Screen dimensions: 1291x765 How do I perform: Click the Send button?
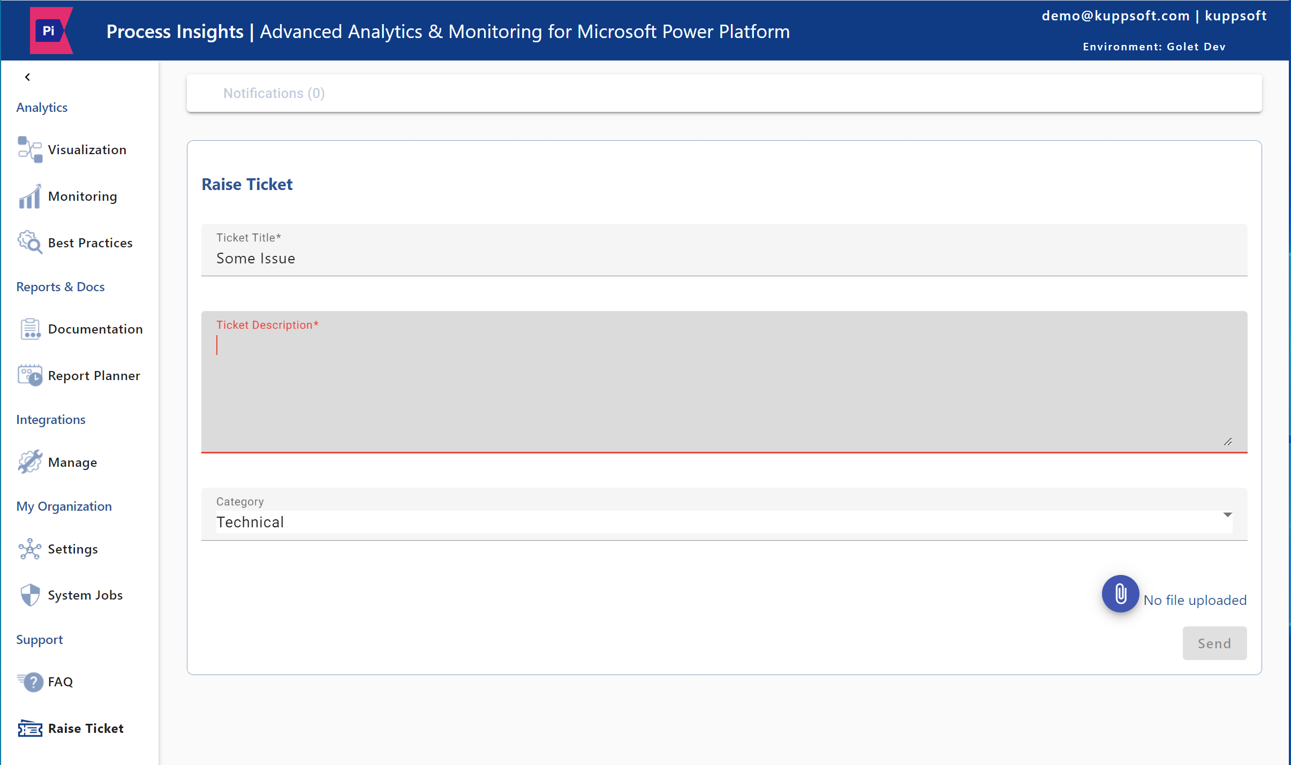pyautogui.click(x=1214, y=643)
